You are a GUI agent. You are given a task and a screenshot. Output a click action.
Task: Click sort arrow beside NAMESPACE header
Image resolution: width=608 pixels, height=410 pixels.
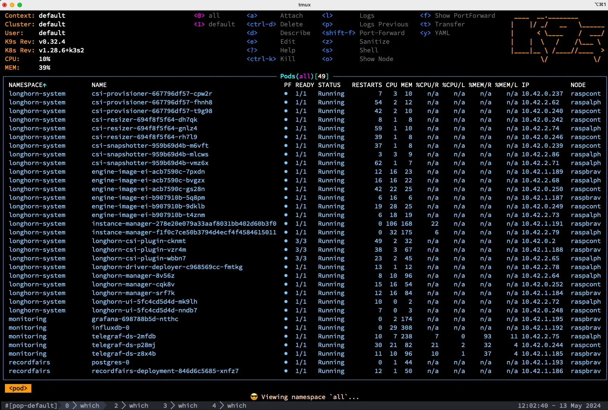tap(45, 85)
